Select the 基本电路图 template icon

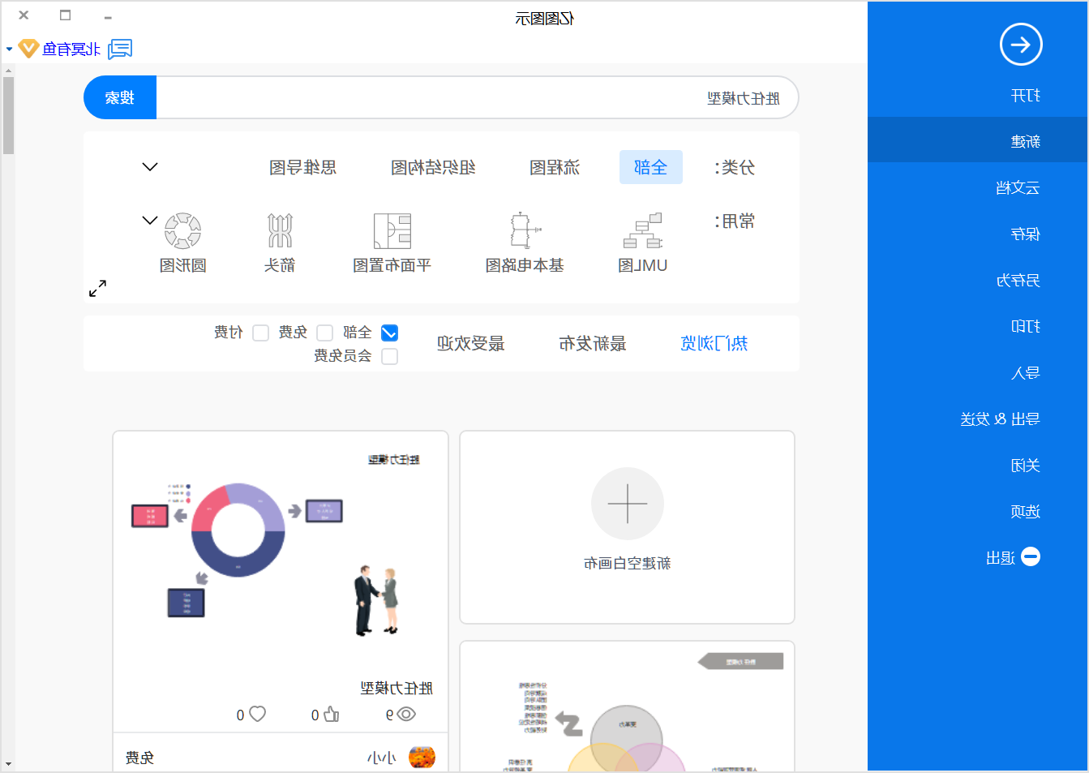tap(525, 230)
